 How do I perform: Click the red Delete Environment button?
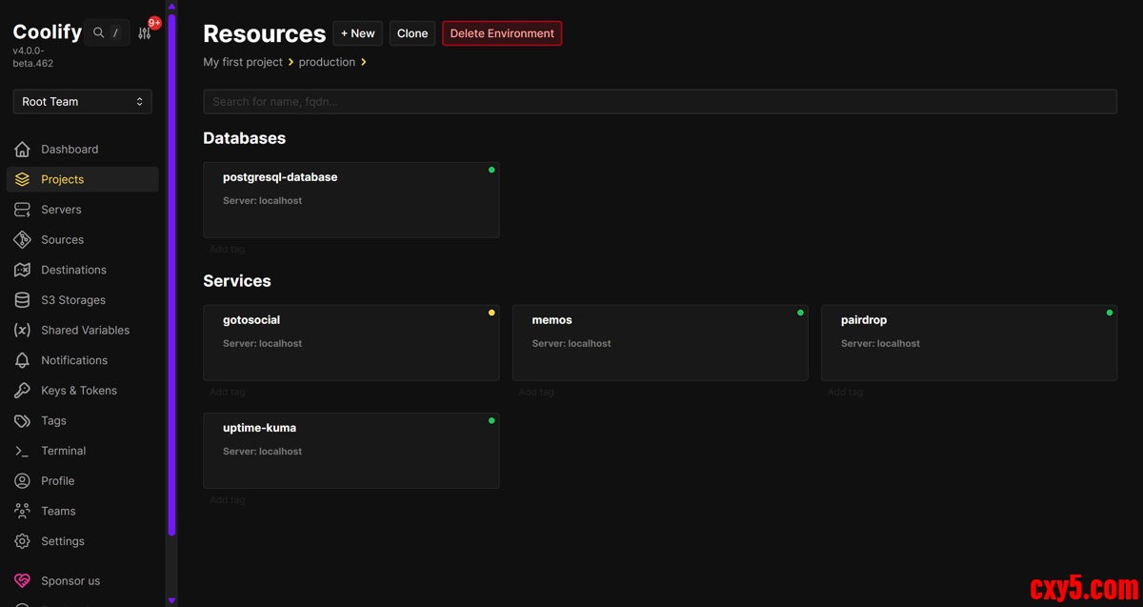point(502,33)
